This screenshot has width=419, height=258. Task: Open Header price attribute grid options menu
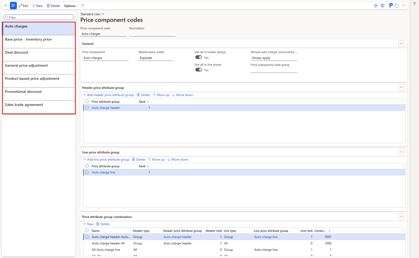[403, 101]
